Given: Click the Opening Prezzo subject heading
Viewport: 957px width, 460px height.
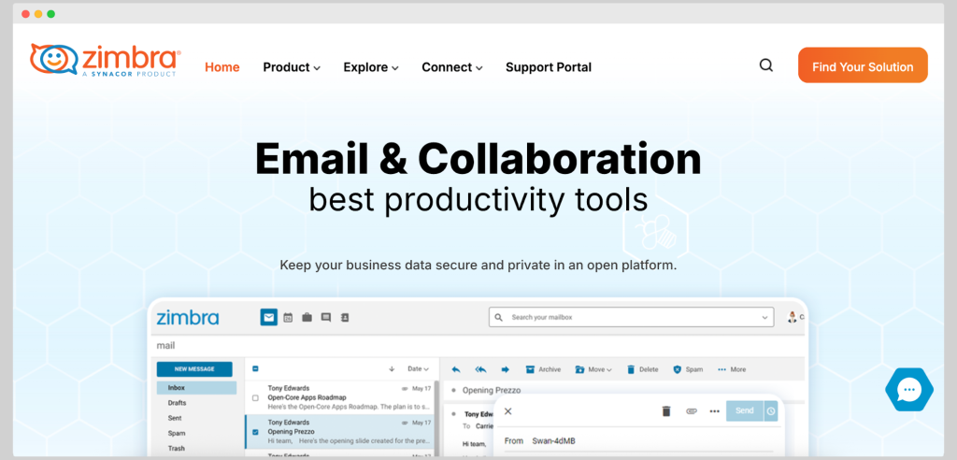Looking at the screenshot, I should click(492, 391).
